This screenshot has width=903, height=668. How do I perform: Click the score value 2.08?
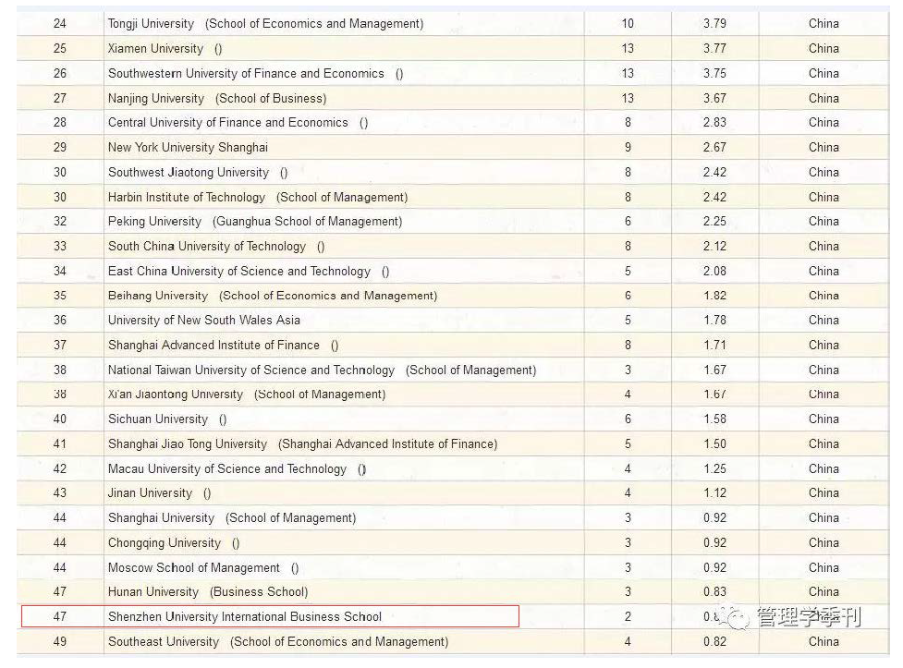coord(714,271)
